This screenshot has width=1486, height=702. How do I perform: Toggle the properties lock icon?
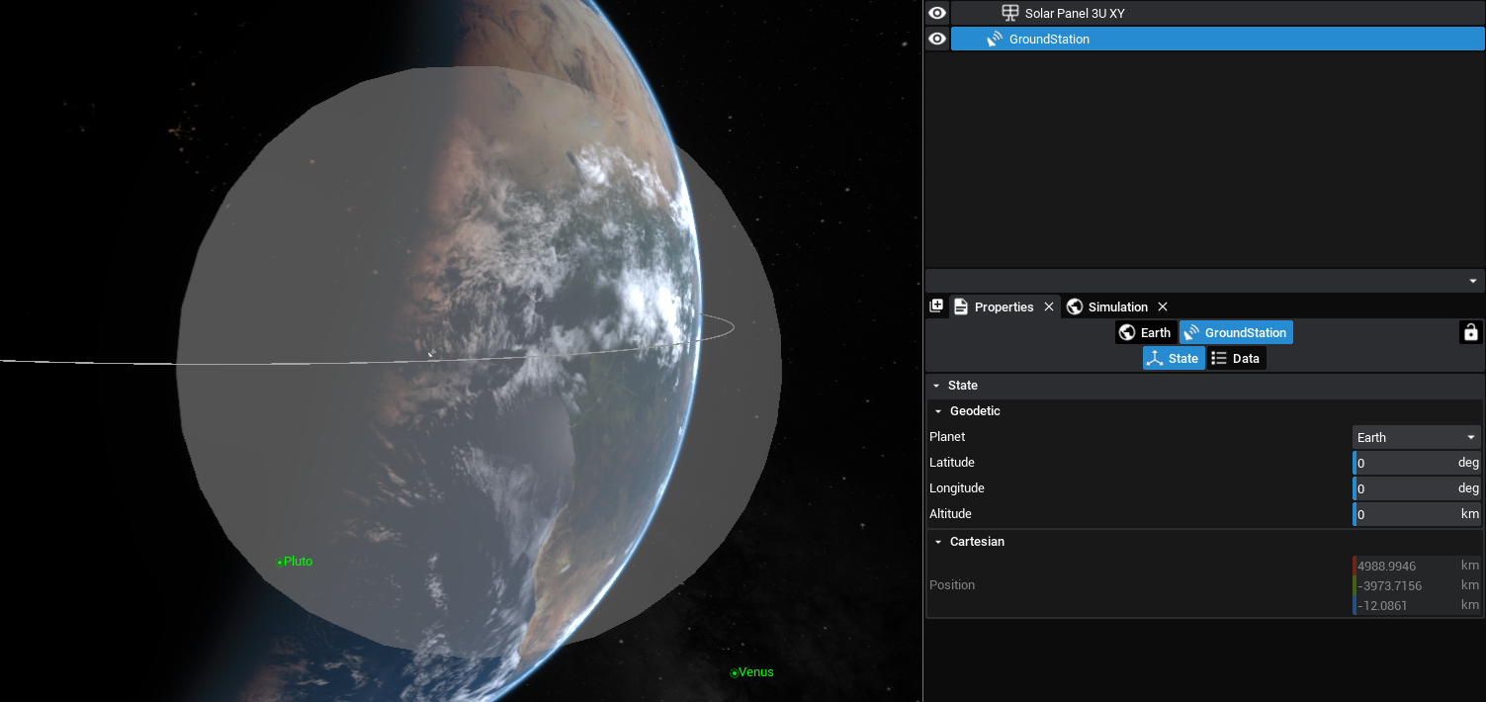[x=1470, y=332]
